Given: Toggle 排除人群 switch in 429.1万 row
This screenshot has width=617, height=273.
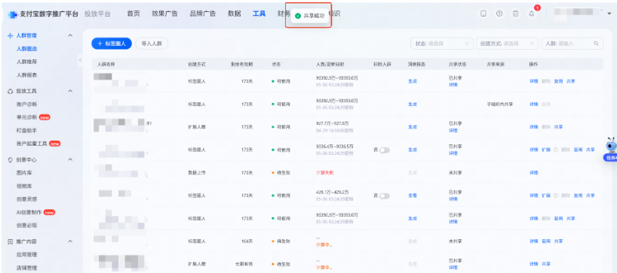Looking at the screenshot, I should click(385, 196).
